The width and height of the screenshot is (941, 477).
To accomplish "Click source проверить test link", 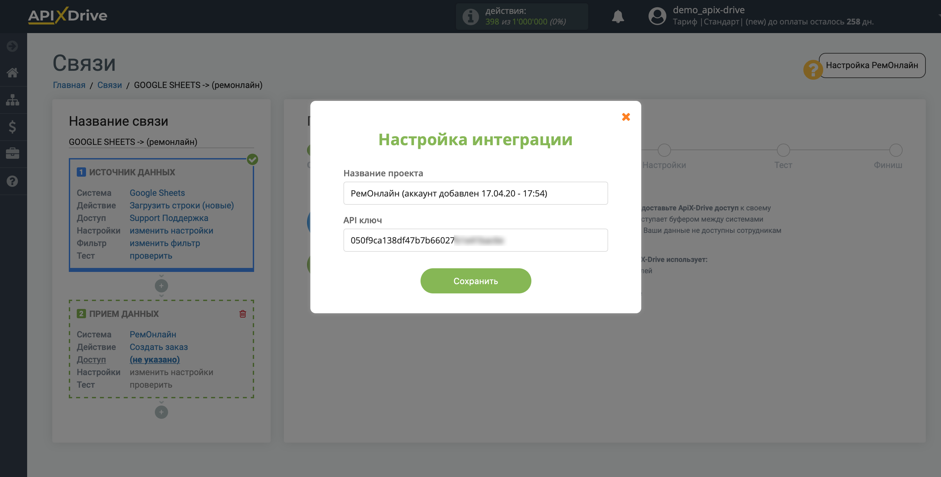I will [151, 256].
